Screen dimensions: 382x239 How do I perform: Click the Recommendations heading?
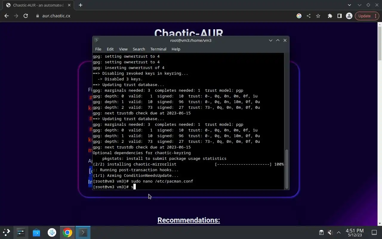click(189, 220)
